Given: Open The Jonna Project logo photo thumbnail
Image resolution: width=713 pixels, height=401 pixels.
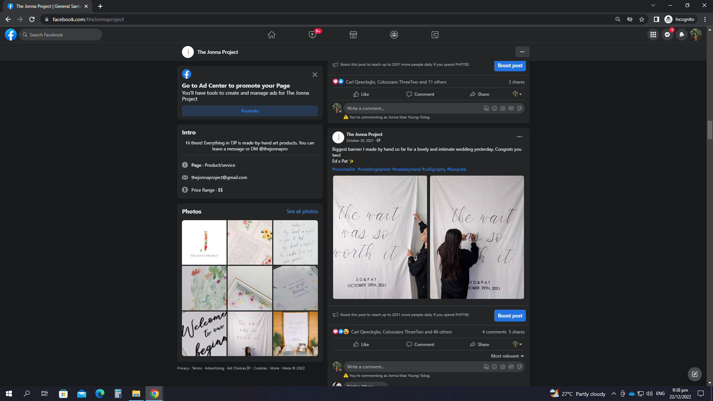Looking at the screenshot, I should [204, 242].
